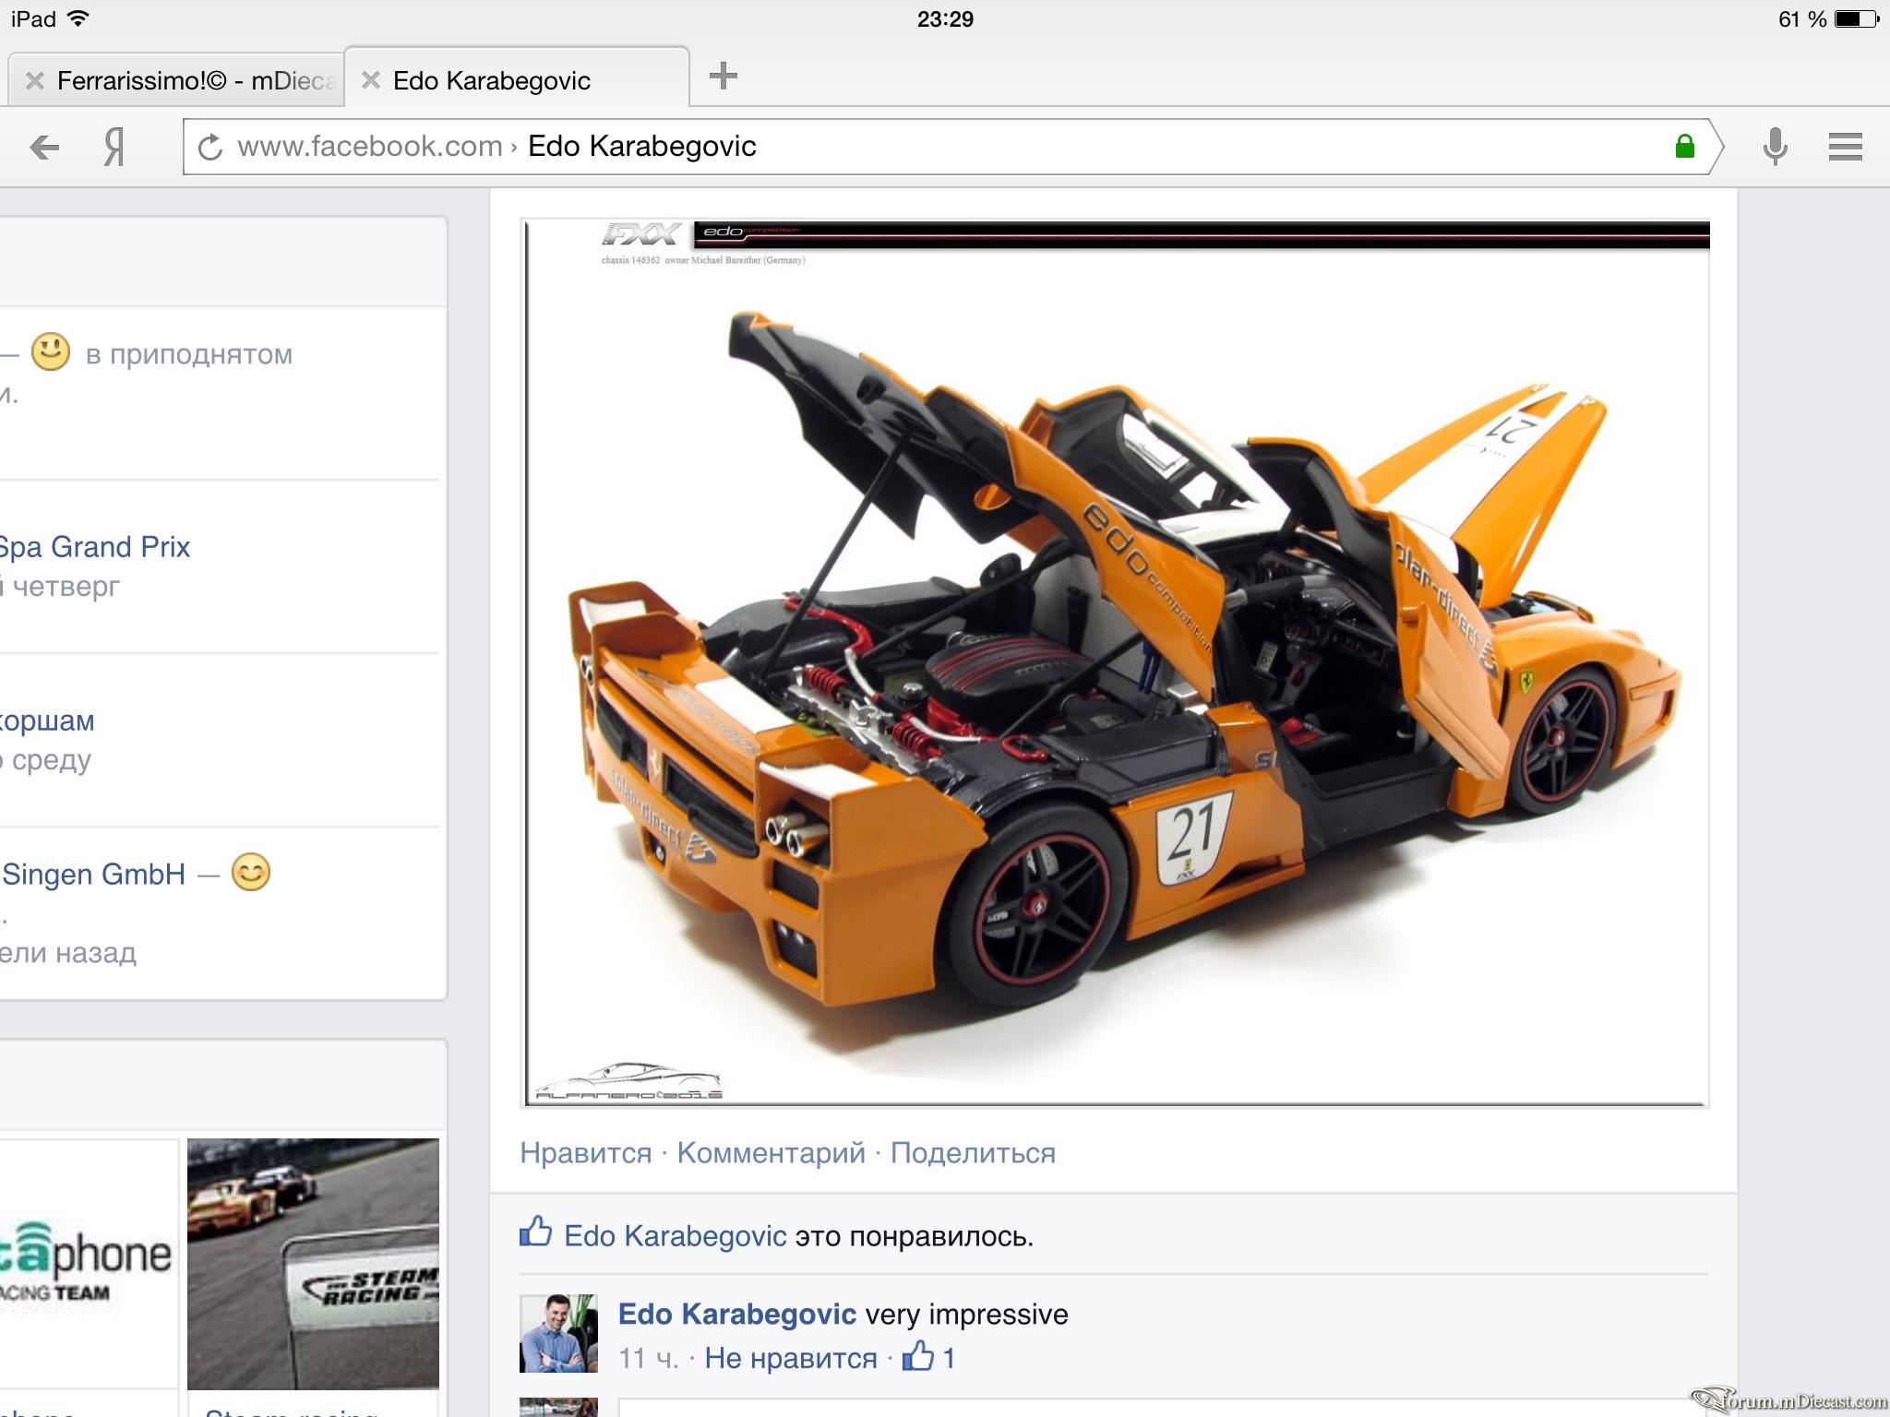The width and height of the screenshot is (1890, 1417).
Task: Click comment timestamp 11 ч.
Action: point(649,1358)
